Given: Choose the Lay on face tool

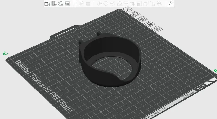Looking at the screenshot, I should 119,4.
